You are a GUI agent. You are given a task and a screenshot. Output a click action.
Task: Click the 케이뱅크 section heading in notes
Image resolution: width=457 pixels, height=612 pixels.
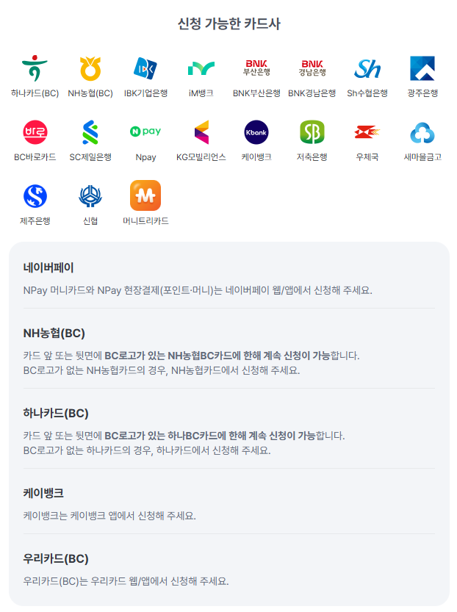pyautogui.click(x=43, y=494)
